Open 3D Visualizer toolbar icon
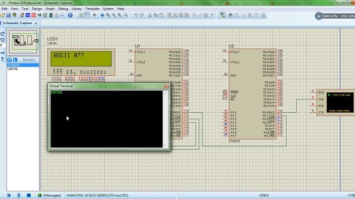The image size is (355, 199). [39, 15]
